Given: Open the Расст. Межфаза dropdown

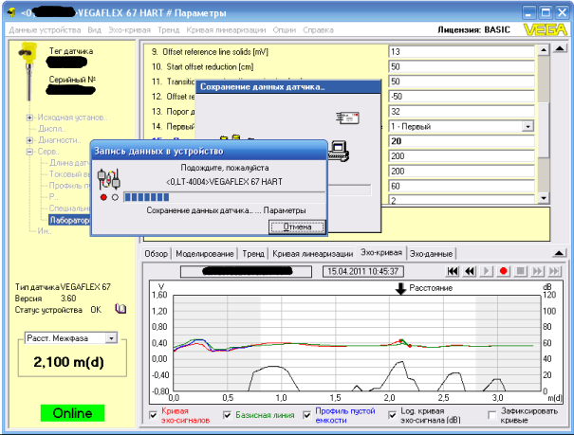Looking at the screenshot, I should coord(111,338).
